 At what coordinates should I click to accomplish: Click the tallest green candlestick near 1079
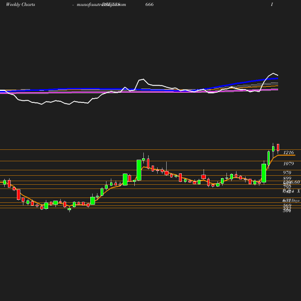(139, 170)
